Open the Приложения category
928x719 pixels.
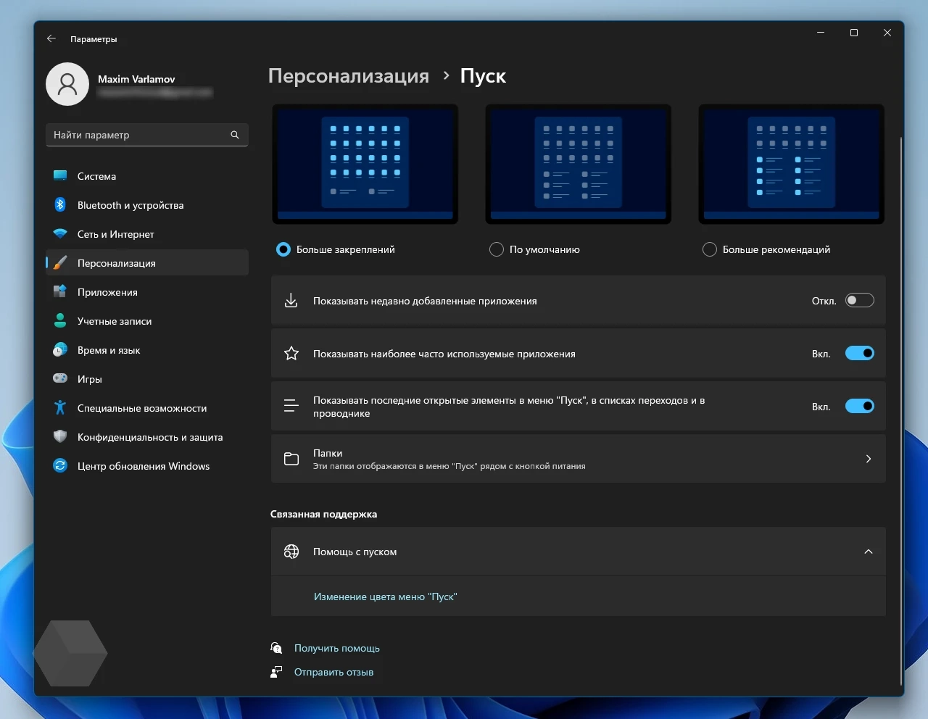point(147,292)
